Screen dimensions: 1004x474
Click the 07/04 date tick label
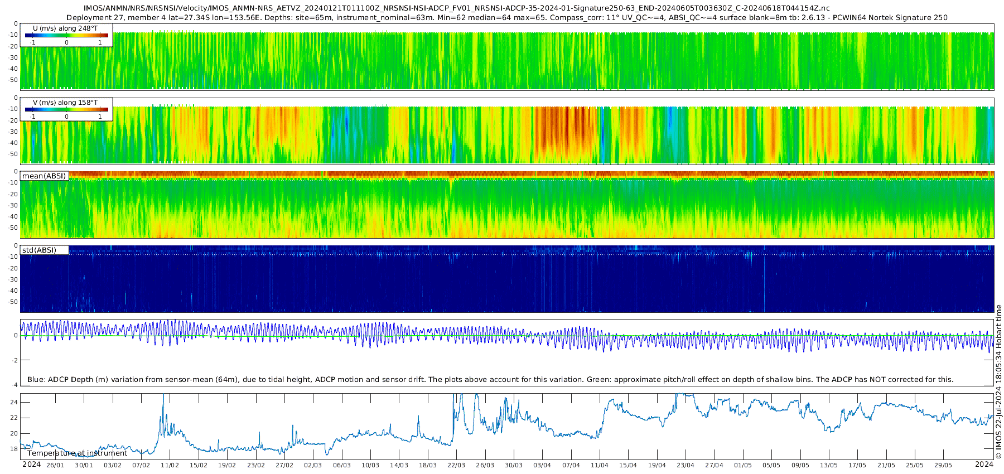(x=571, y=465)
